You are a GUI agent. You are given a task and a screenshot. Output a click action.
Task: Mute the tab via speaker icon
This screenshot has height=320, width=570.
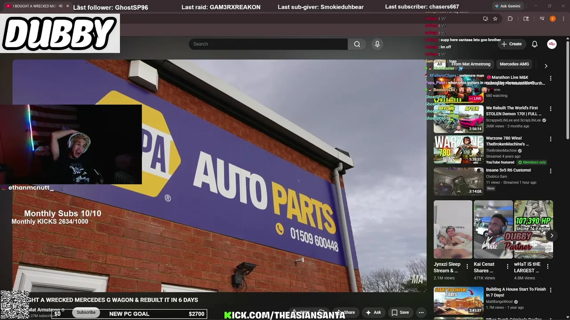tap(61, 6)
